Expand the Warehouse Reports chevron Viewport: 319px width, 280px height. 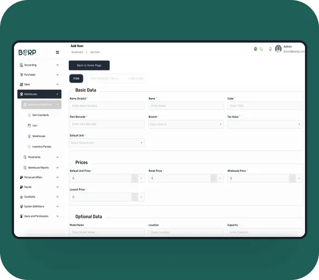click(58, 167)
